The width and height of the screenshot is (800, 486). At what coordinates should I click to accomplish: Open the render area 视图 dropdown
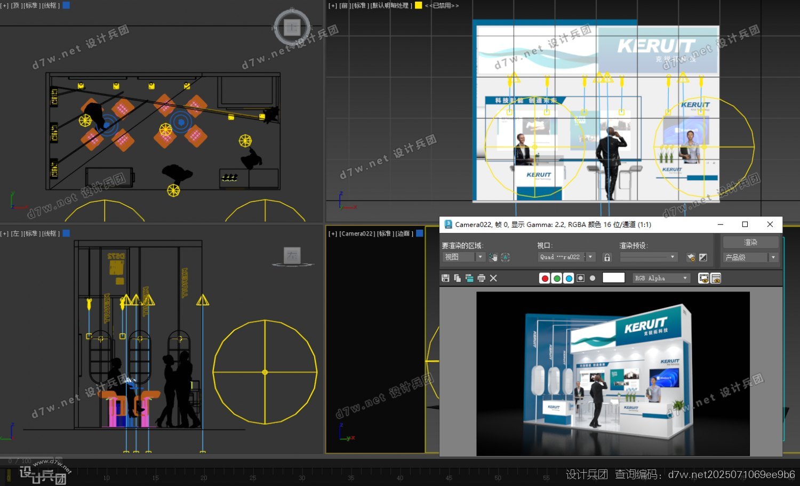coord(463,257)
